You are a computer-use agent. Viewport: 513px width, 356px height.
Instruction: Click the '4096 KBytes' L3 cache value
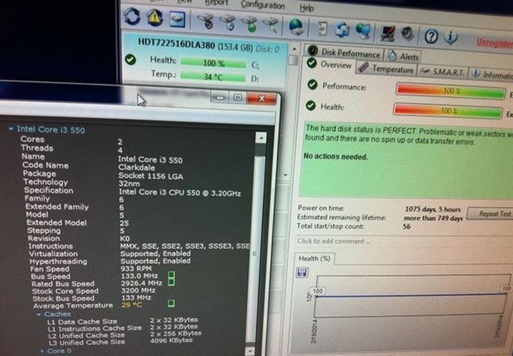point(171,341)
